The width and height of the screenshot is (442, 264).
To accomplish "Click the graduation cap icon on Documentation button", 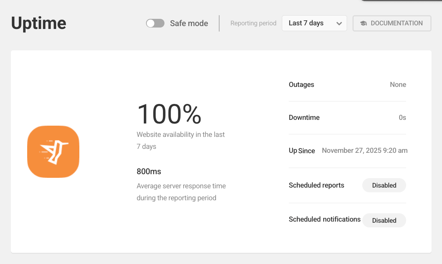I will [363, 23].
